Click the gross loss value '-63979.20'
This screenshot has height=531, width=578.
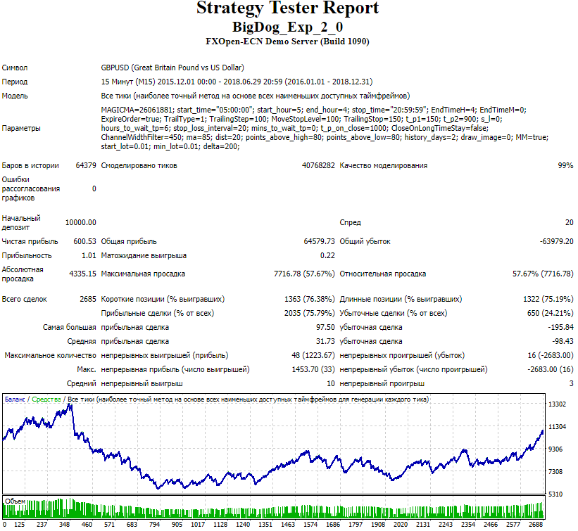[x=557, y=241]
